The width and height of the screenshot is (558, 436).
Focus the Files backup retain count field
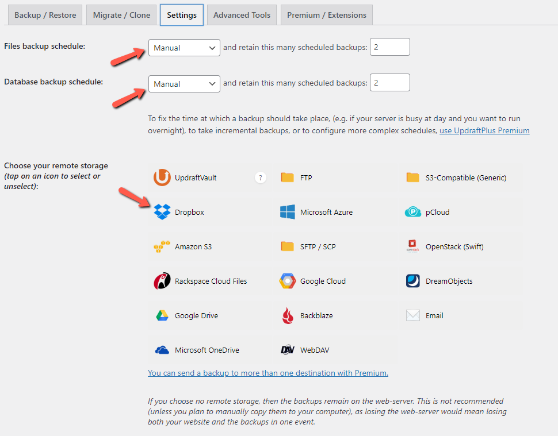tap(390, 47)
